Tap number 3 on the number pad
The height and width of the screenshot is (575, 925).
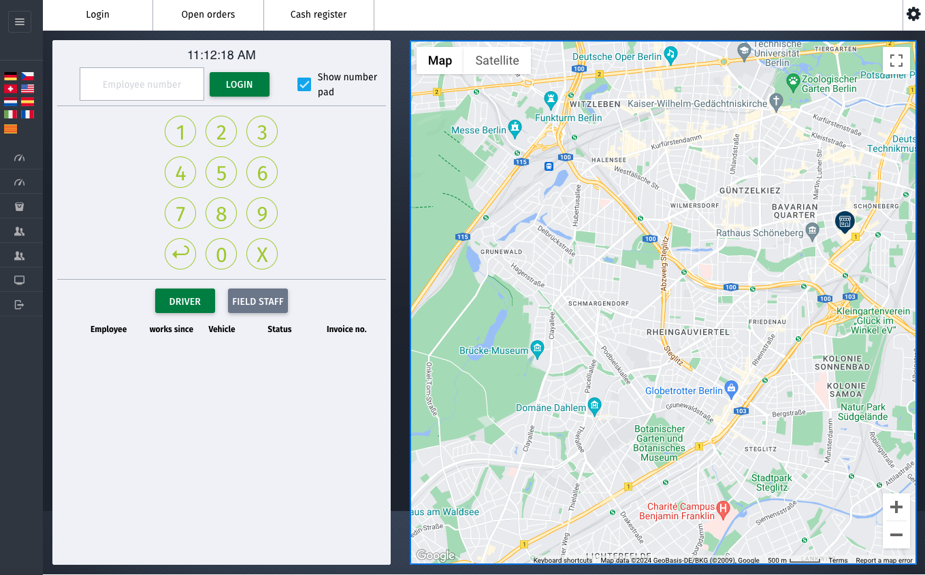(x=262, y=132)
